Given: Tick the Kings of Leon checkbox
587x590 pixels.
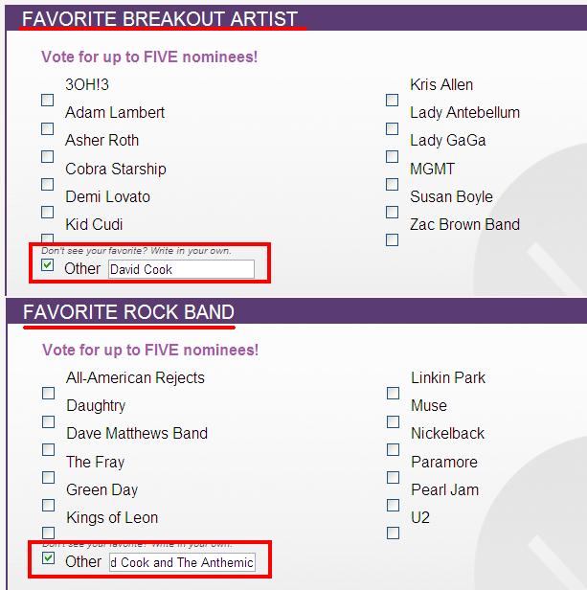Looking at the screenshot, I should tap(48, 533).
